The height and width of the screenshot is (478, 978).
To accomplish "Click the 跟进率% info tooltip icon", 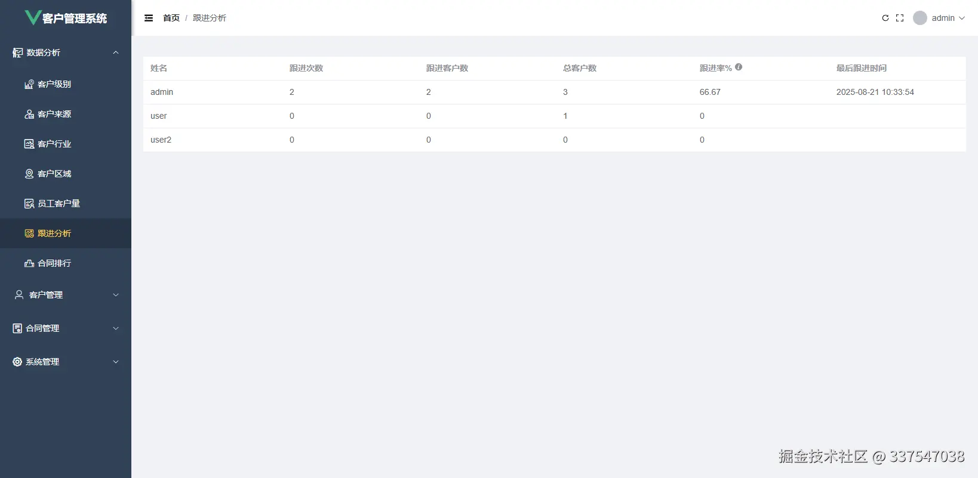I will pyautogui.click(x=739, y=67).
